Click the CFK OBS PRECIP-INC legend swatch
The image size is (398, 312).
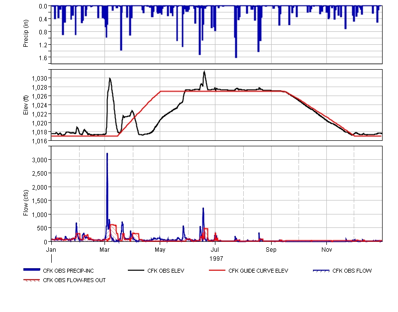[31, 270]
